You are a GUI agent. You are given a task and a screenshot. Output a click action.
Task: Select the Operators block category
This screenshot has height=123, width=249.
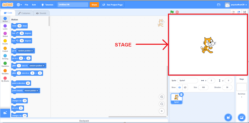(5, 64)
